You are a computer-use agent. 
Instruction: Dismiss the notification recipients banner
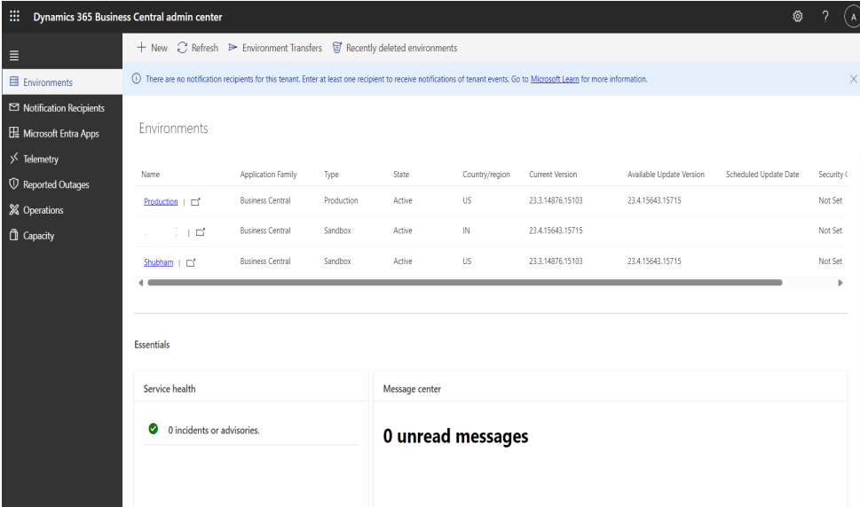coord(854,79)
